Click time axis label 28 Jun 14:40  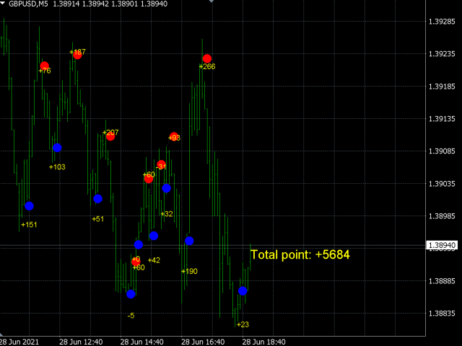(141, 342)
